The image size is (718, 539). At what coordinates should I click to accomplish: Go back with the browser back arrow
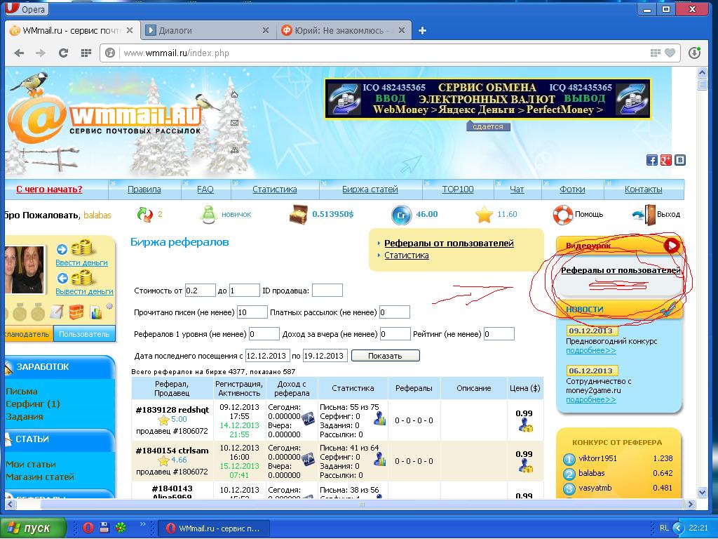pyautogui.click(x=19, y=53)
